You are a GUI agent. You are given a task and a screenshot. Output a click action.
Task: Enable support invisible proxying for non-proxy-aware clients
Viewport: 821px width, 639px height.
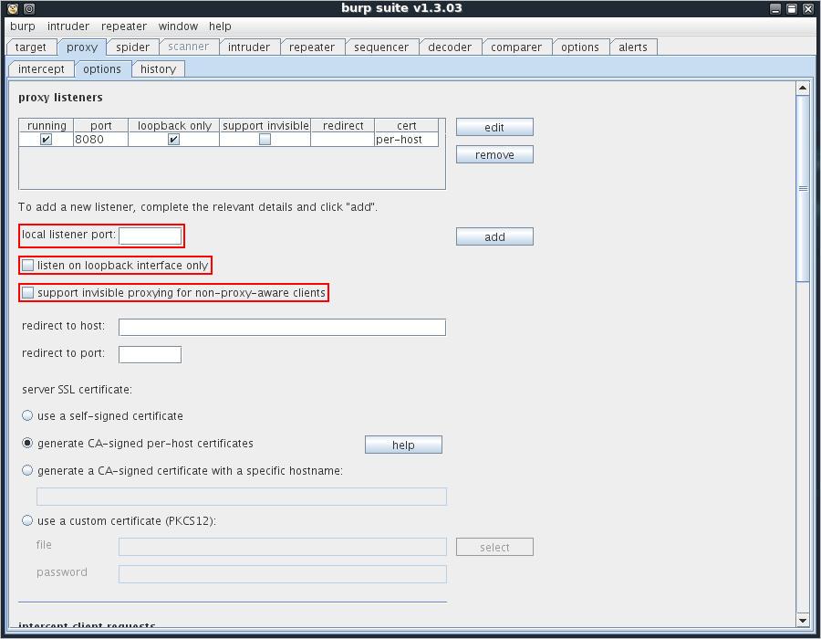(x=27, y=292)
